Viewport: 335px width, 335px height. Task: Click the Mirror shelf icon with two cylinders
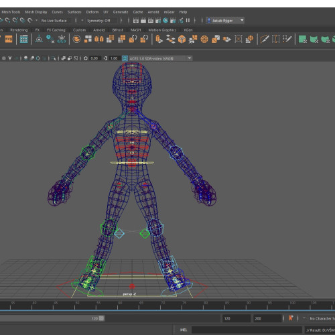[x=99, y=39]
